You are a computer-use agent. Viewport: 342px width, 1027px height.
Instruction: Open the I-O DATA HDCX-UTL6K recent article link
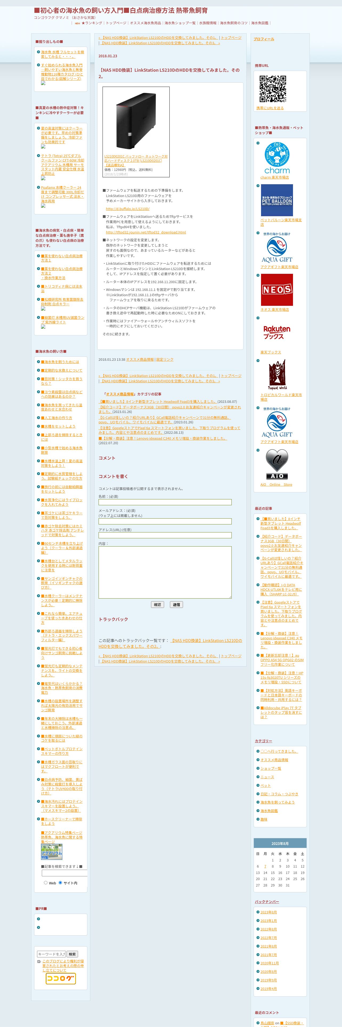[281, 589]
